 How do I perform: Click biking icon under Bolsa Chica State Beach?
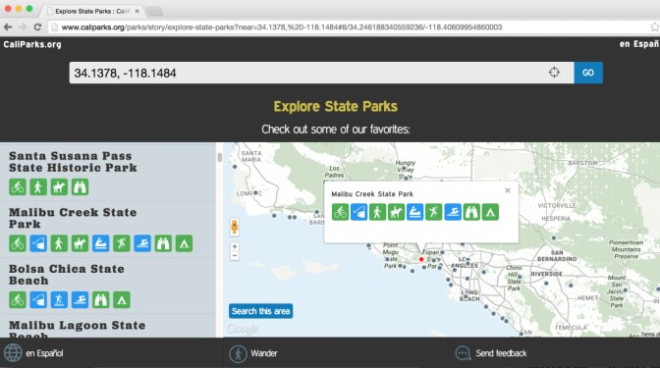click(x=18, y=300)
